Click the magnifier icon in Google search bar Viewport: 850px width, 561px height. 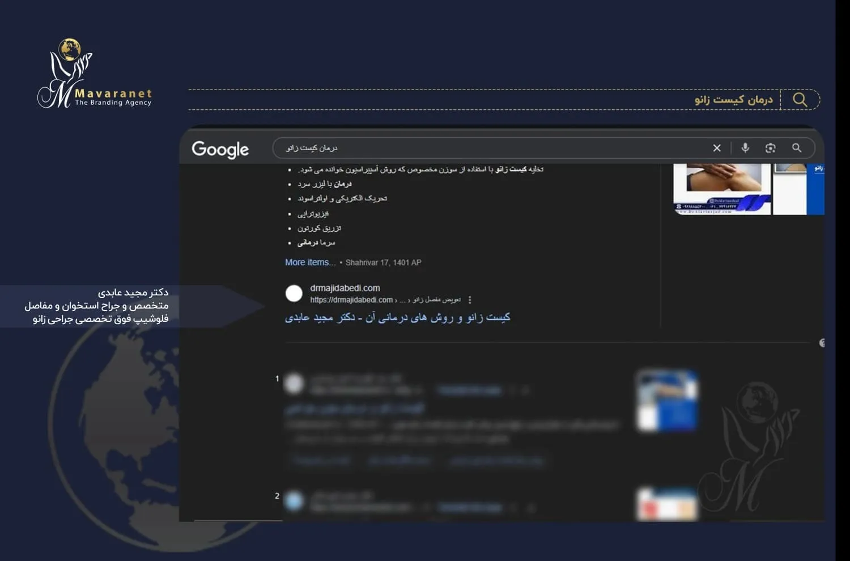797,148
